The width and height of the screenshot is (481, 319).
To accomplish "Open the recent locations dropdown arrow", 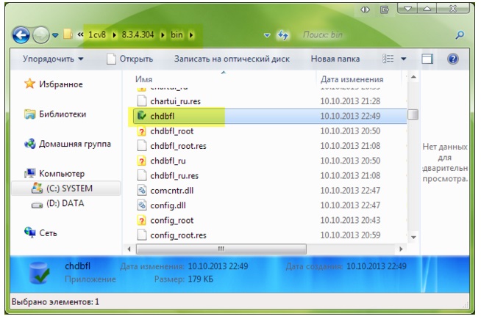I will (x=55, y=35).
